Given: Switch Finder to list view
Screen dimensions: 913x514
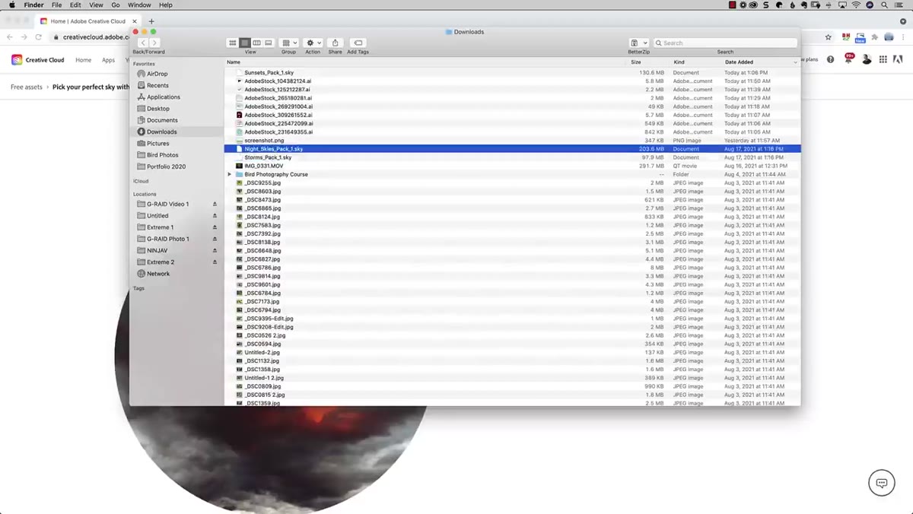Looking at the screenshot, I should [245, 43].
